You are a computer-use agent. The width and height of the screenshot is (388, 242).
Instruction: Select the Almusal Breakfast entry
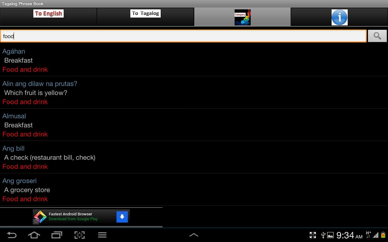[x=194, y=125]
